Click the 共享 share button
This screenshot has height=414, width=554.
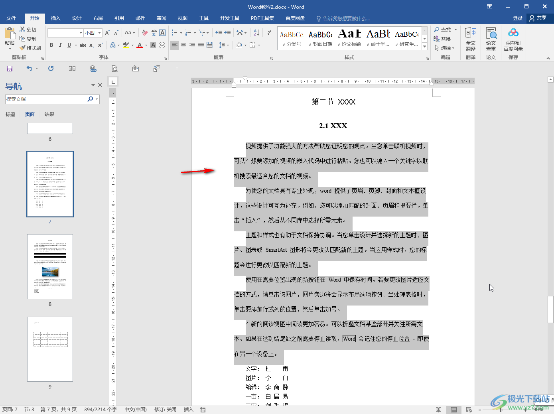point(538,18)
